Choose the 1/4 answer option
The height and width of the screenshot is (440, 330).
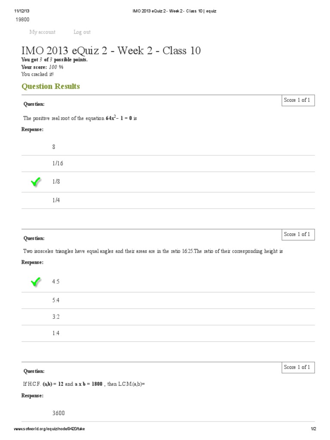56,200
